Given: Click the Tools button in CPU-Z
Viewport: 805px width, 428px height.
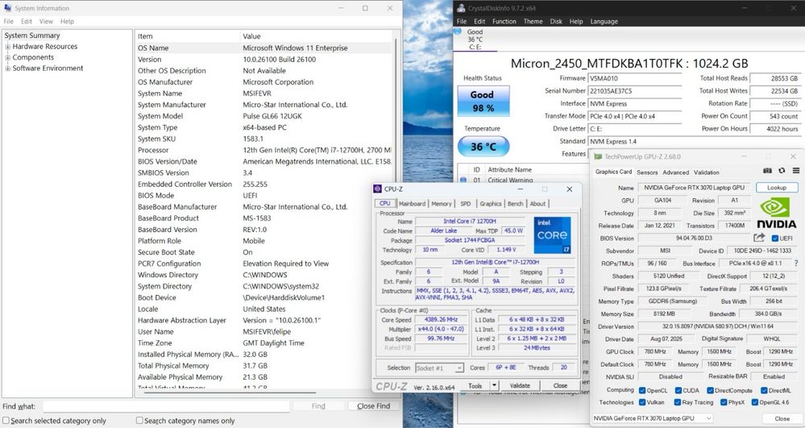Looking at the screenshot, I should pyautogui.click(x=475, y=385).
